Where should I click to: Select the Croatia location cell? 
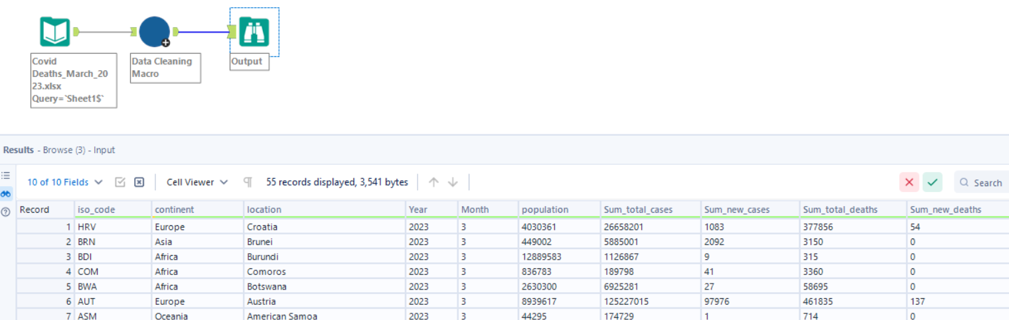pyautogui.click(x=266, y=227)
